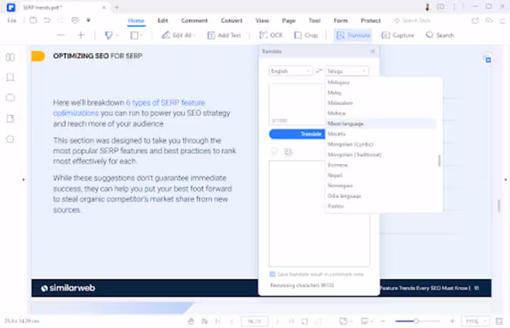The height and width of the screenshot is (328, 510).
Task: Click the Add Text button
Action: tap(224, 35)
